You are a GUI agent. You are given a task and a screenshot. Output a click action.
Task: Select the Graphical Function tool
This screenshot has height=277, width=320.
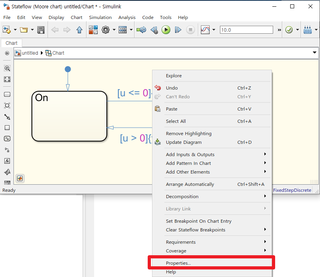[x=7, y=161]
